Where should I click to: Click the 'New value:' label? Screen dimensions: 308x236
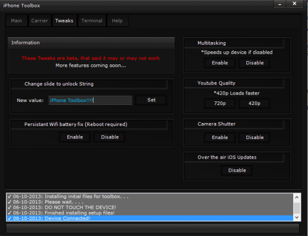[x=30, y=100]
